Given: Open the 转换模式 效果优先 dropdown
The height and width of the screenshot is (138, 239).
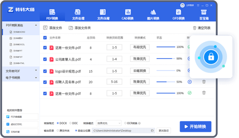Looking at the screenshot, I should click(109, 123).
